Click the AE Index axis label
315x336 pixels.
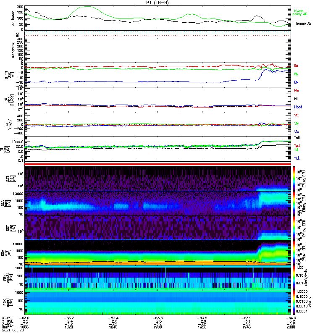[13, 18]
